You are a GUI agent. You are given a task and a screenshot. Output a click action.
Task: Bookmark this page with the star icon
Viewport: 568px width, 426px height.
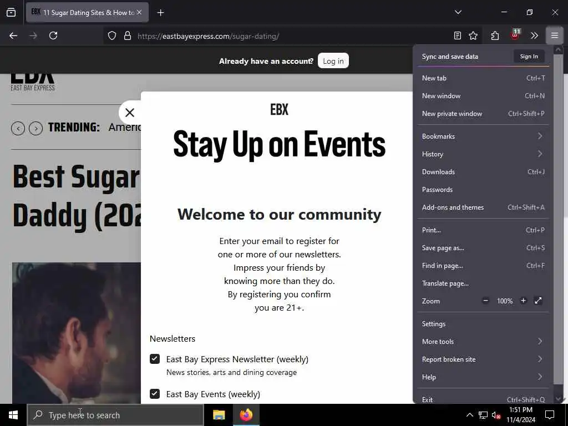pyautogui.click(x=473, y=35)
